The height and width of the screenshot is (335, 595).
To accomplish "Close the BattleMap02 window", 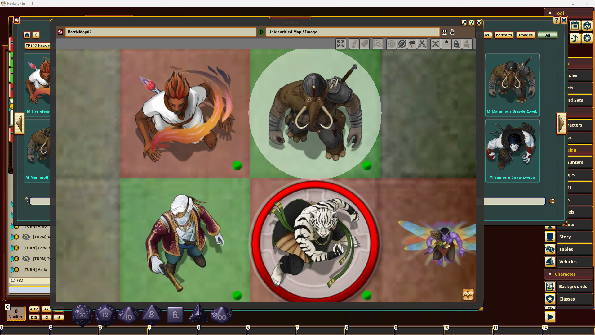I will coord(479,23).
